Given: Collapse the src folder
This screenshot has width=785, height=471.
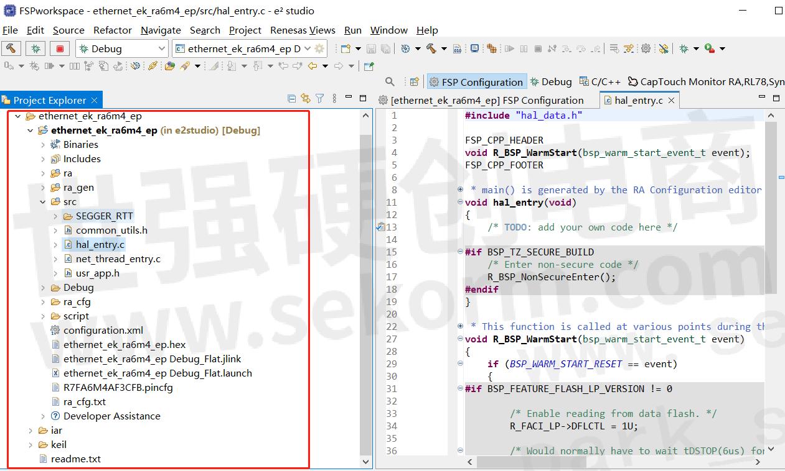Looking at the screenshot, I should [43, 202].
